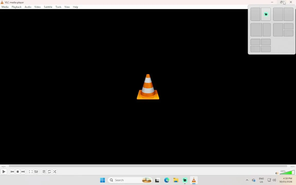Toggle the remaining time label at the seek bar end
This screenshot has width=296, height=185.
pyautogui.click(x=292, y=166)
